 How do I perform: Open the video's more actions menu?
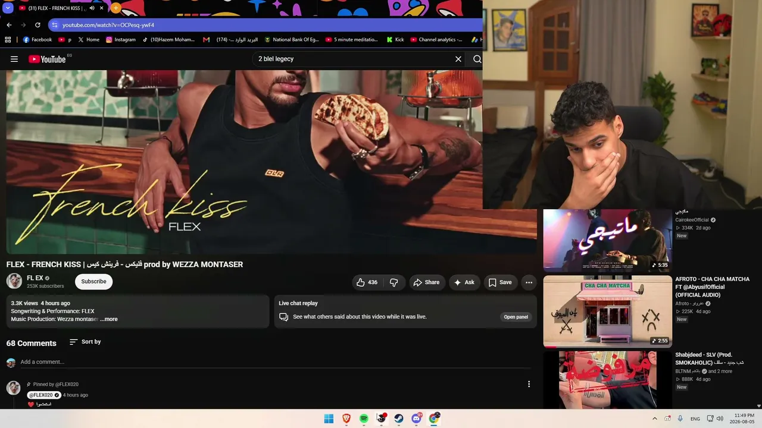point(529,282)
